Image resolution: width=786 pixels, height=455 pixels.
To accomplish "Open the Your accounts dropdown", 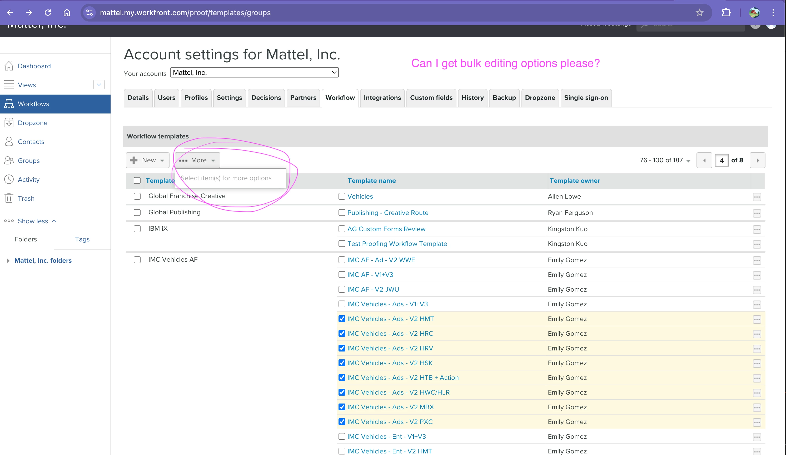I will [x=254, y=73].
